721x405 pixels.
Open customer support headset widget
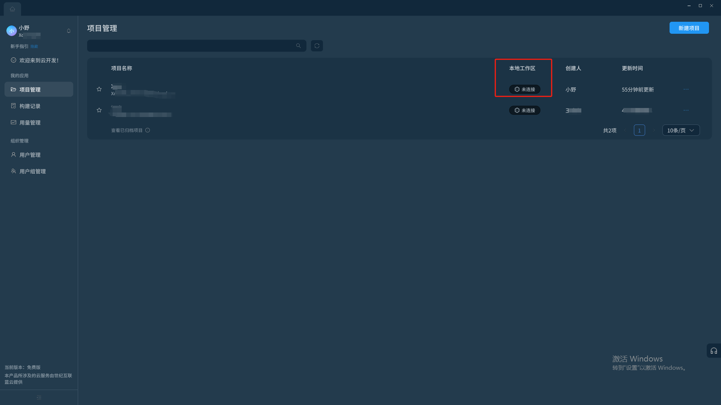click(714, 351)
